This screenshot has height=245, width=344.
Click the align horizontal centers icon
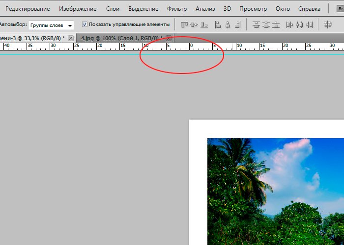coord(228,24)
